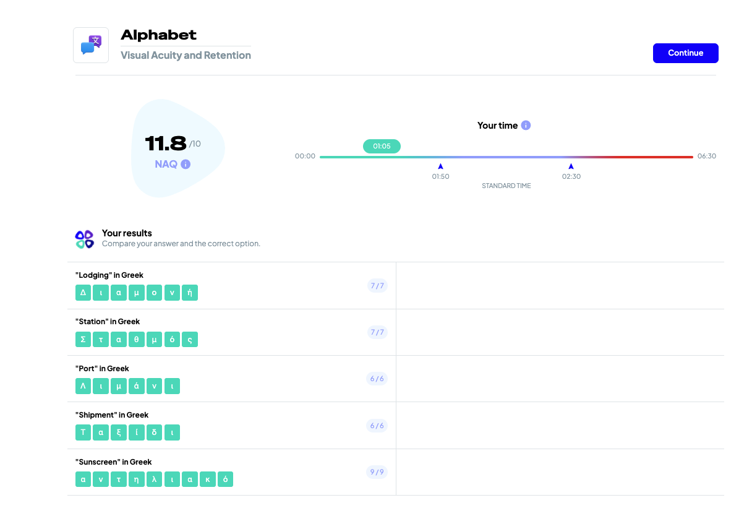
Task: Click the ή tile in the Lodging word
Action: click(190, 293)
